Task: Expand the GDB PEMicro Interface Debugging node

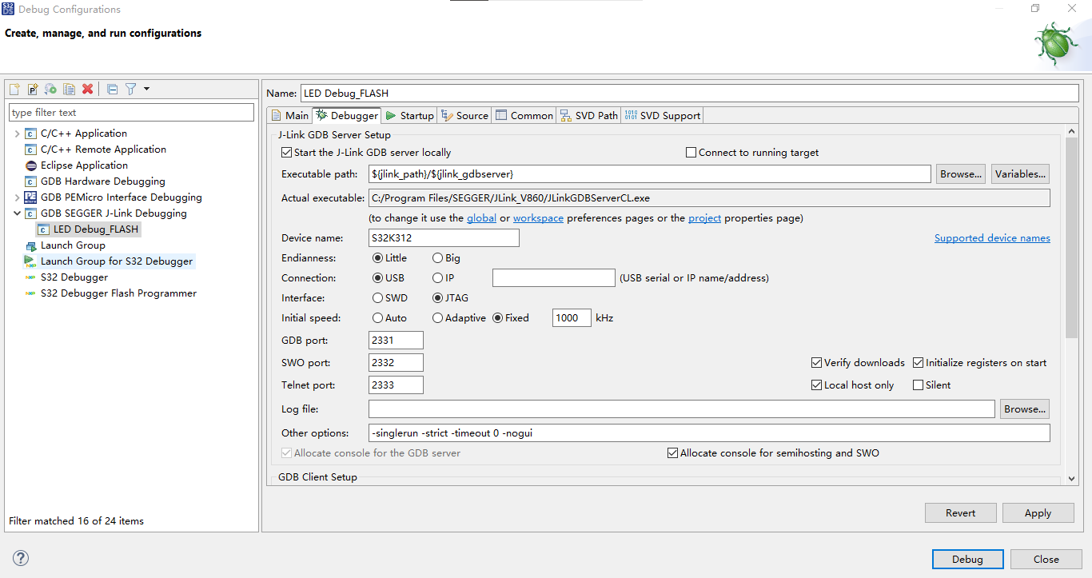Action: pos(18,197)
